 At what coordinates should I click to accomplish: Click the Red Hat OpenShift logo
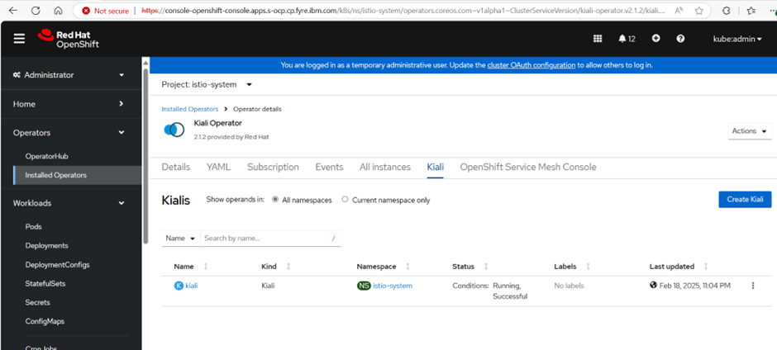(69, 39)
